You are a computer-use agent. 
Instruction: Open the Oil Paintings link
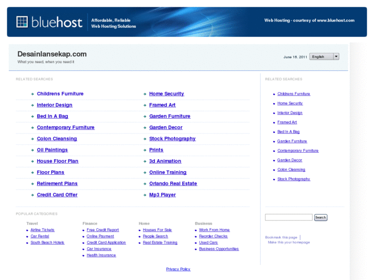(52, 150)
